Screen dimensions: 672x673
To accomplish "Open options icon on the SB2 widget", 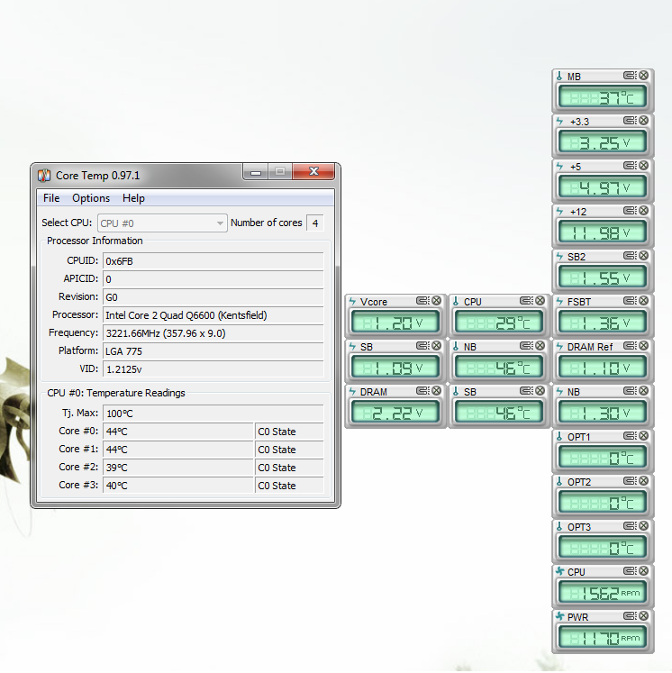I will point(630,256).
